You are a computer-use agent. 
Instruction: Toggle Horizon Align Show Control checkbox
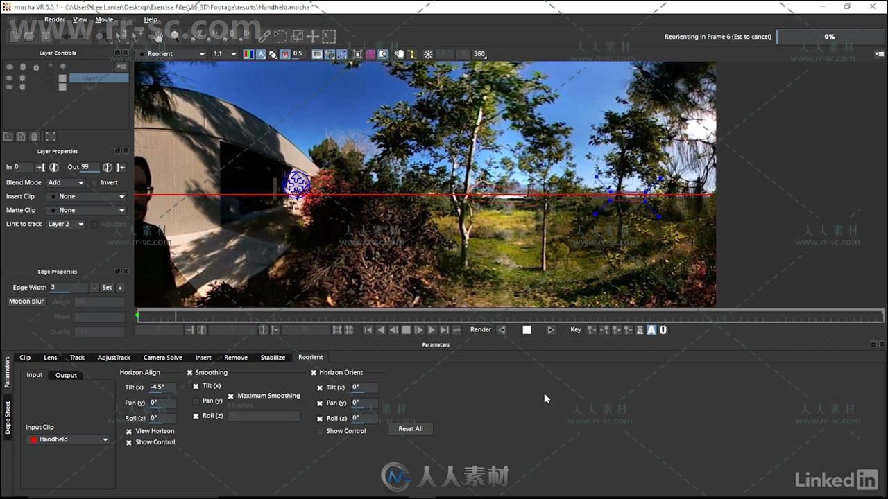coord(129,442)
